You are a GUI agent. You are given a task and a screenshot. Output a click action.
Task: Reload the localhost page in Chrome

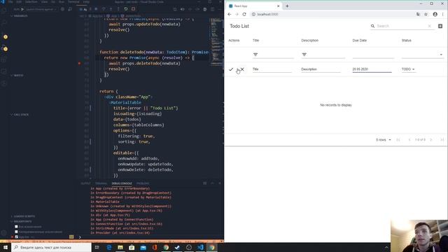[244, 14]
